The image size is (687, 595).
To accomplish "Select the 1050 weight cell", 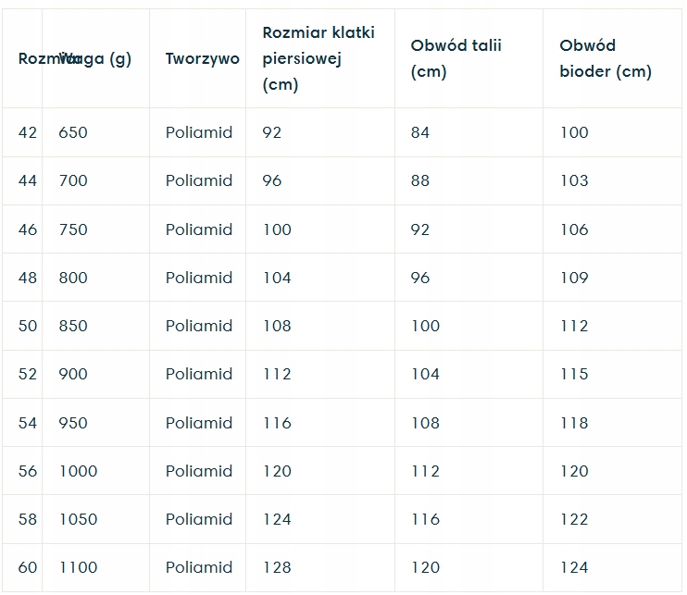I will tap(78, 519).
